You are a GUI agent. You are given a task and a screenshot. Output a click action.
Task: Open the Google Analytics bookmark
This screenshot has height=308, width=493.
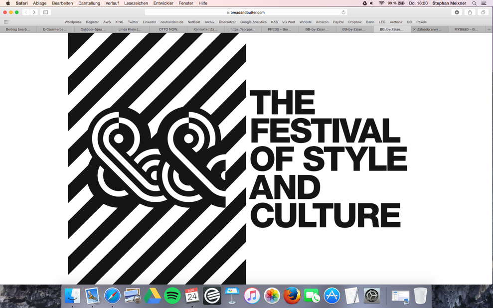pyautogui.click(x=253, y=22)
